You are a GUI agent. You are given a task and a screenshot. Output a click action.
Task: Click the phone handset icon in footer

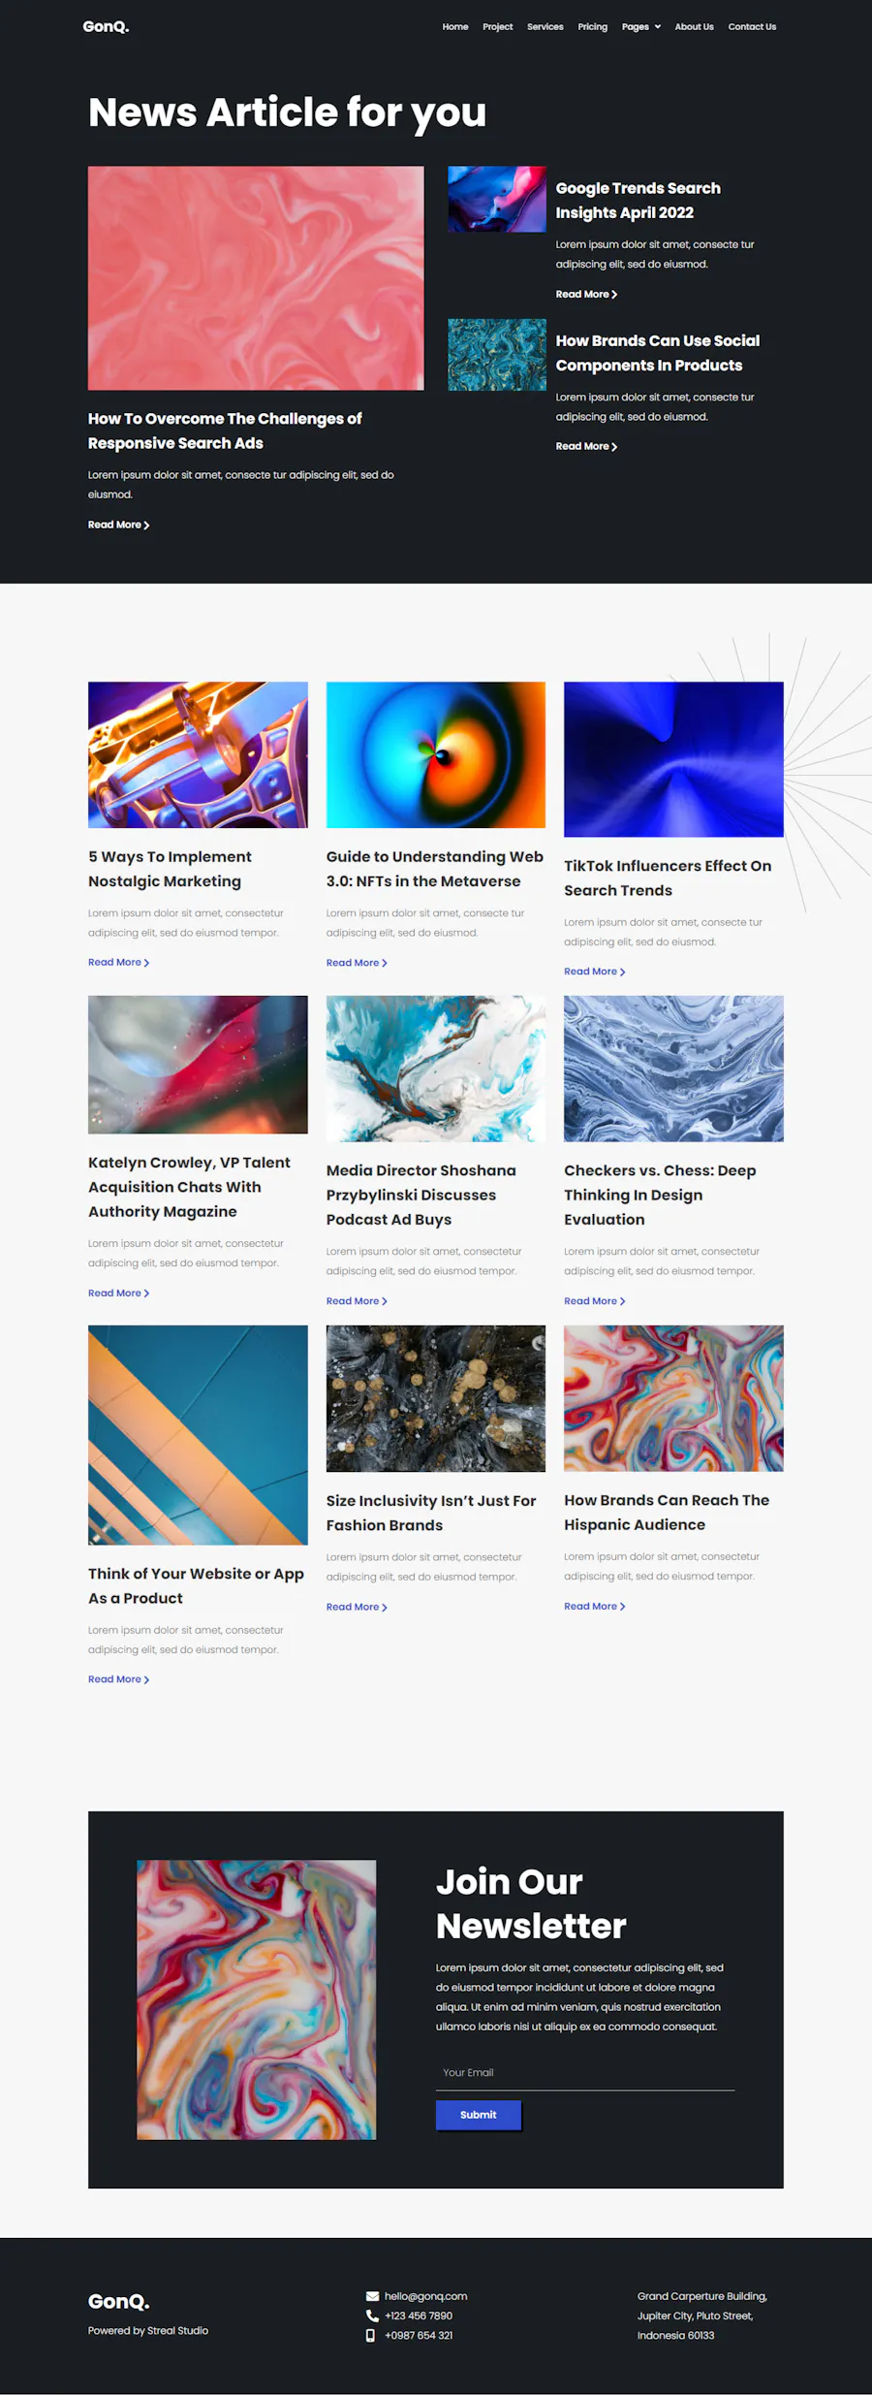[x=372, y=2315]
